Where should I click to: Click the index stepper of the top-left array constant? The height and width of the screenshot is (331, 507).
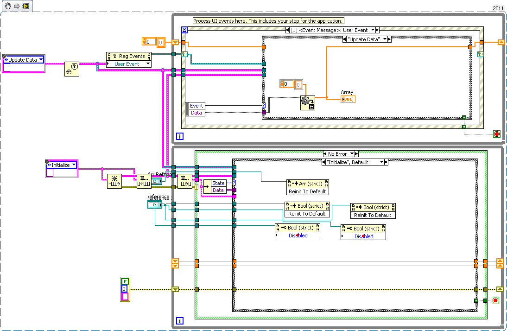click(144, 41)
